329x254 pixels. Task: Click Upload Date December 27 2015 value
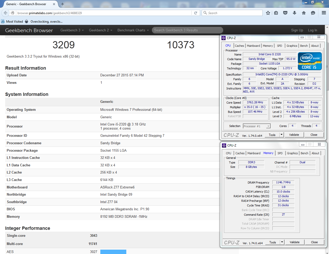point(122,75)
